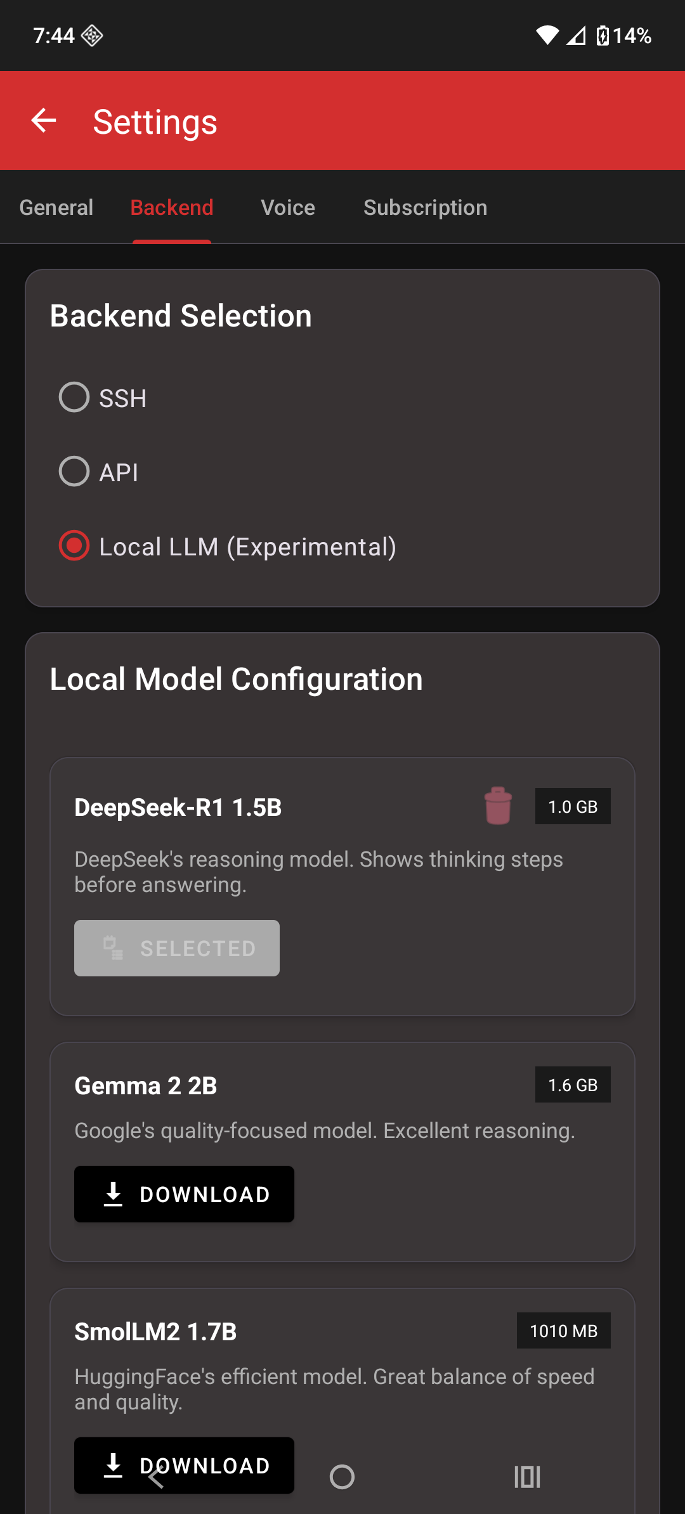
Task: Delete the DeepSeek-R1 1.5B model
Action: [498, 806]
